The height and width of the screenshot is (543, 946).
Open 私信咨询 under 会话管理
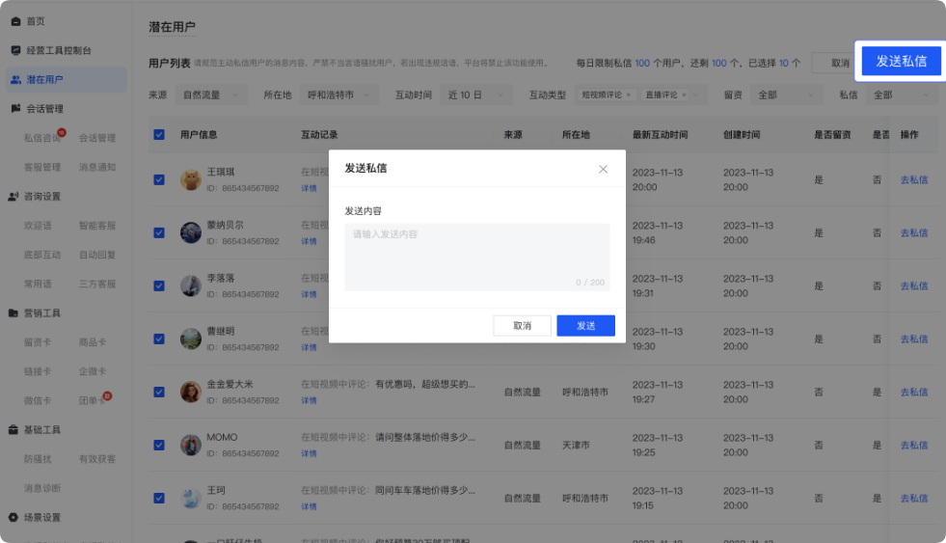42,138
